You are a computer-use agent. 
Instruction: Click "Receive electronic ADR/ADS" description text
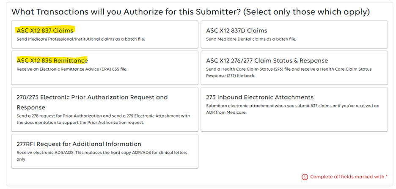tap(102, 152)
